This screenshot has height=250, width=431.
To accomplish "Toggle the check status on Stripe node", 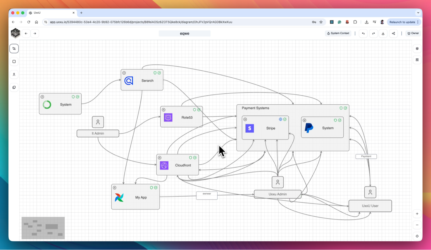I will pos(285,119).
